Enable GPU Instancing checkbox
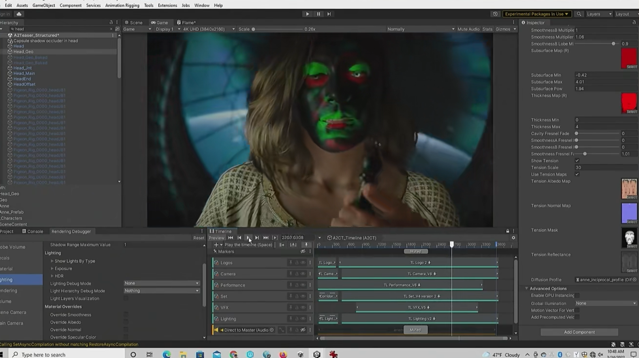The width and height of the screenshot is (639, 358). 577,296
